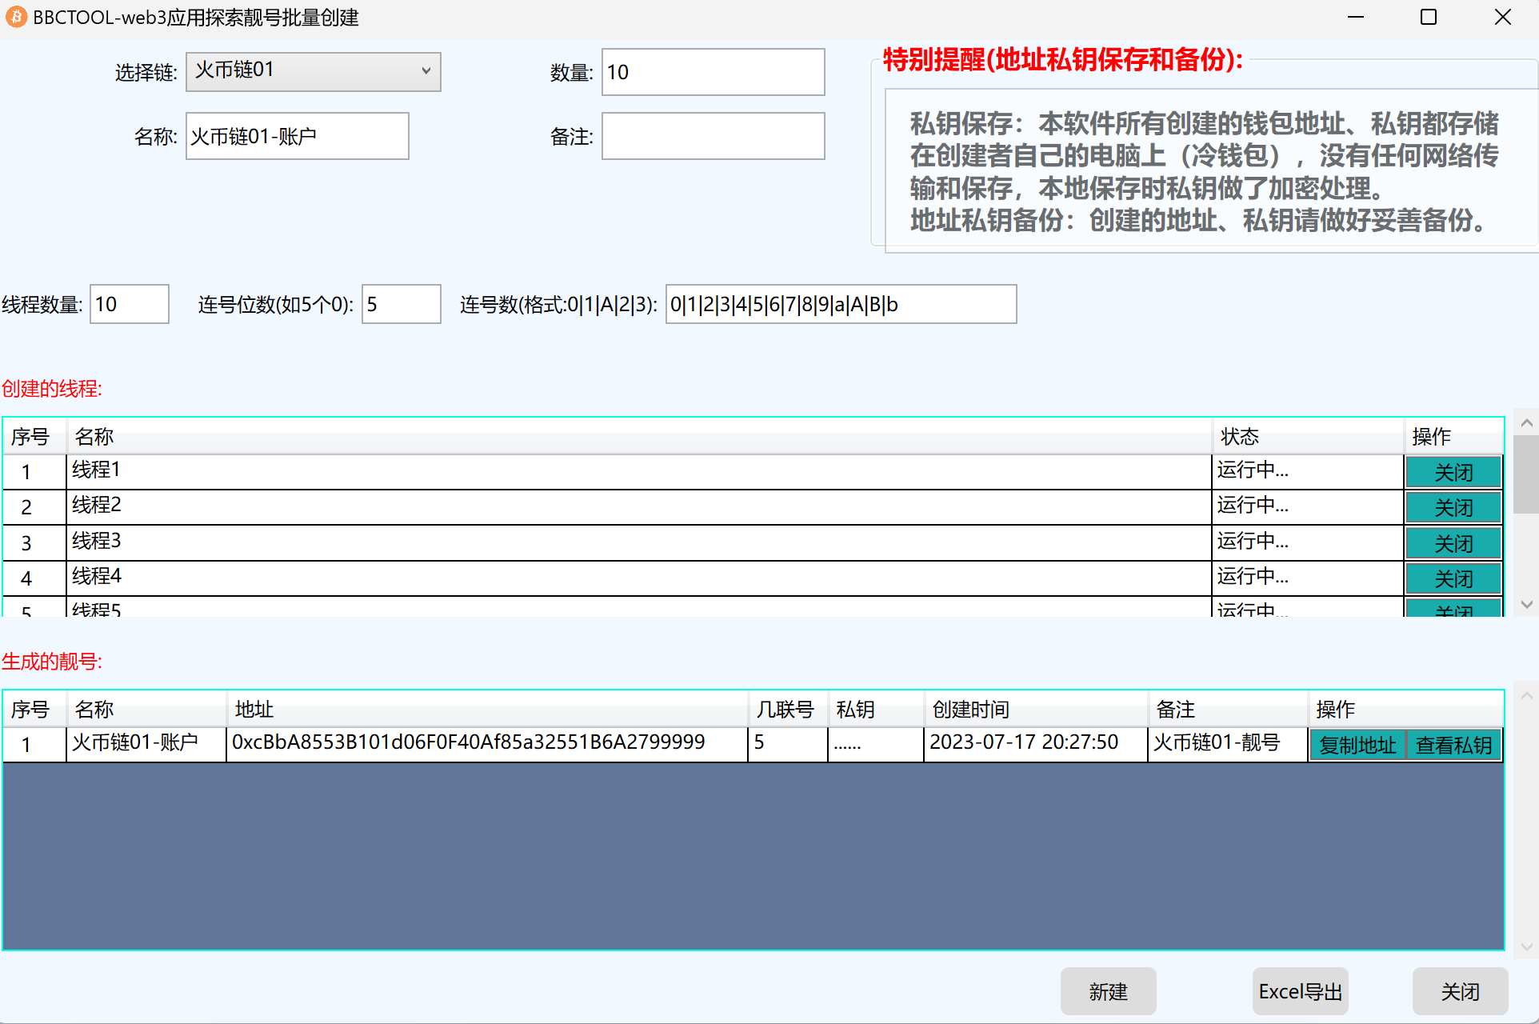
Task: Copy address with 复制地址 button
Action: coord(1357,745)
